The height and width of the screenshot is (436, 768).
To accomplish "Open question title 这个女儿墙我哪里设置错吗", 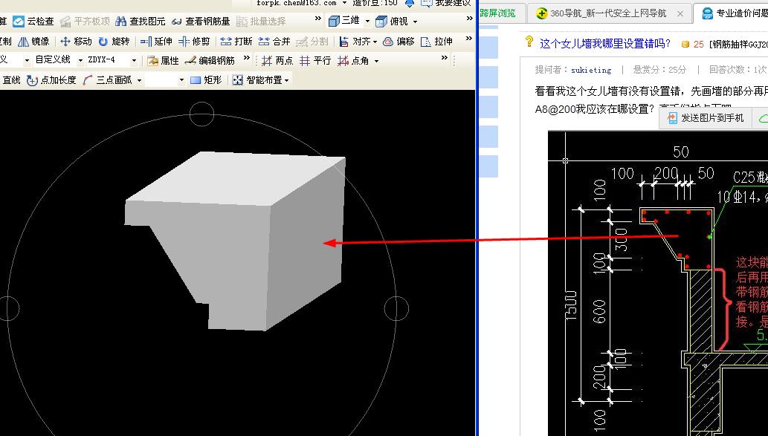I will (605, 44).
